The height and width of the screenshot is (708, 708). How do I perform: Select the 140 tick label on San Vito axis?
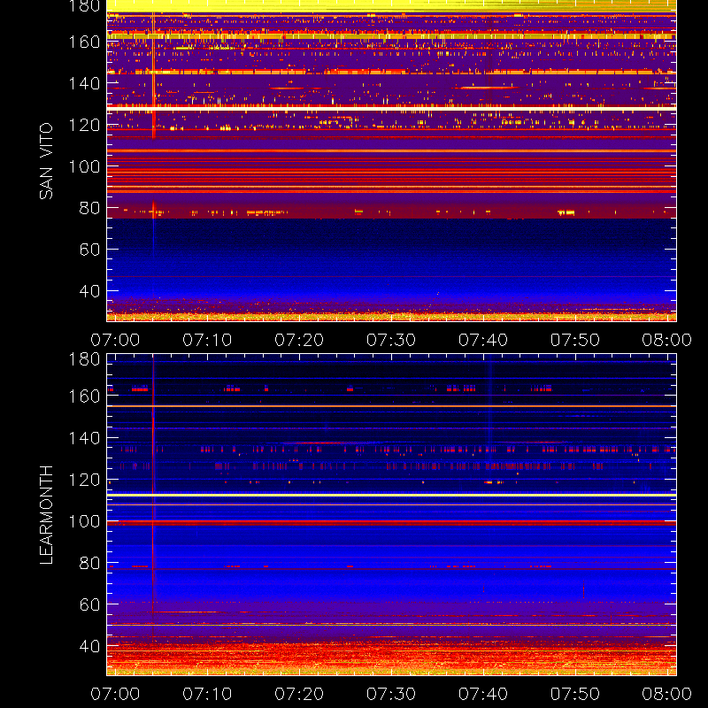84,83
